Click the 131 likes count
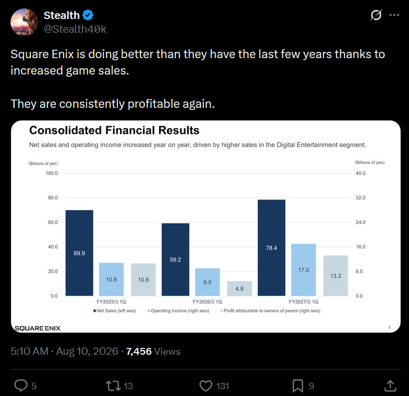Screen dimensions: 409x396 [222, 386]
